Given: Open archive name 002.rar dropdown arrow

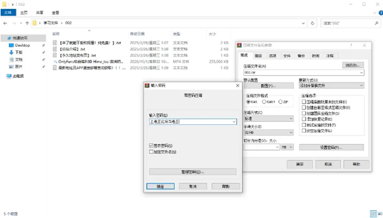Looking at the screenshot, I should (x=361, y=73).
